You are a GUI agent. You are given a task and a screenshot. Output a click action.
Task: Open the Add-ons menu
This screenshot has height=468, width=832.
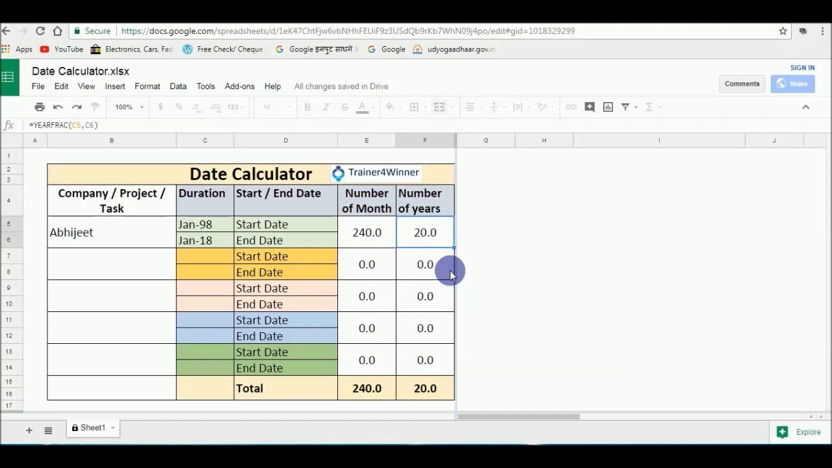240,86
